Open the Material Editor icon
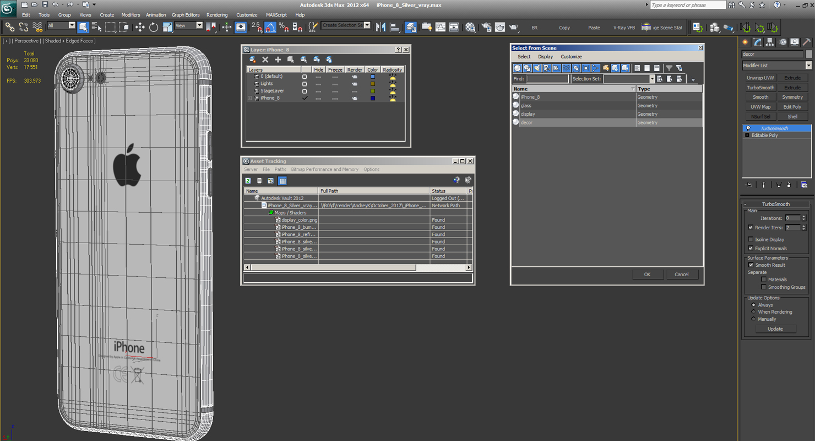 [470, 27]
